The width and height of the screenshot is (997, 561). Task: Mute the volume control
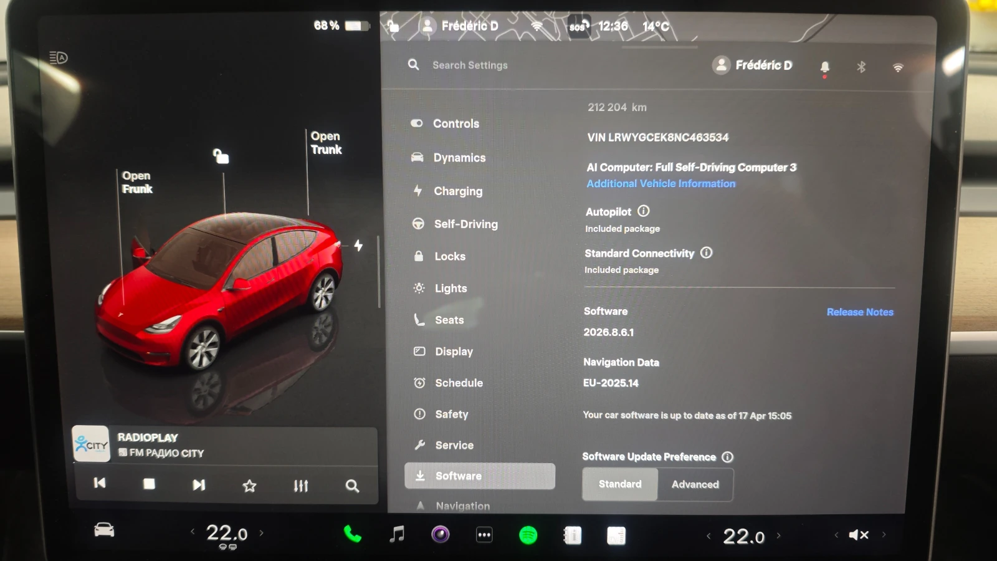[859, 534]
